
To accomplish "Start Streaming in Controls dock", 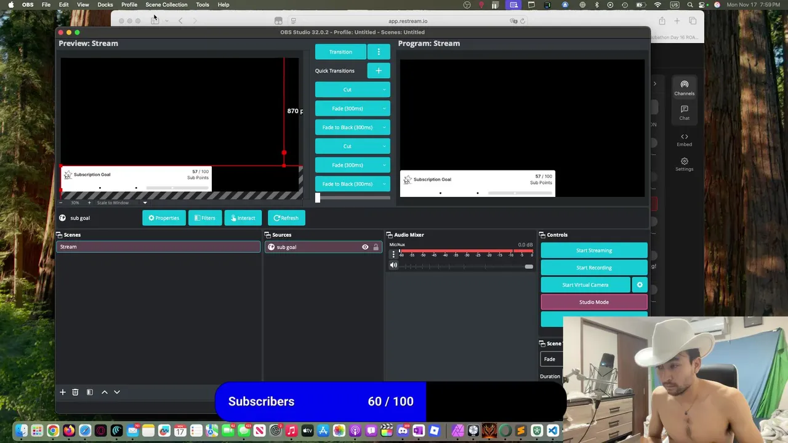I will pyautogui.click(x=594, y=250).
